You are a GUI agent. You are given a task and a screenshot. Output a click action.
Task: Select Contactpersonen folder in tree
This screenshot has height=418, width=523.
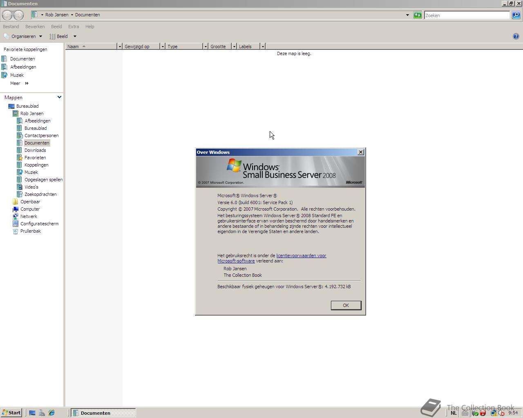(41, 136)
